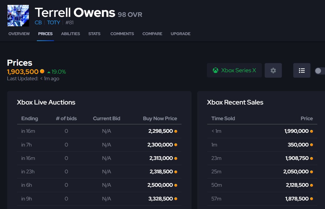Viewport: 325px width, 209px height.
Task: Click the 'in 6h' auction ending time
Action: click(27, 185)
